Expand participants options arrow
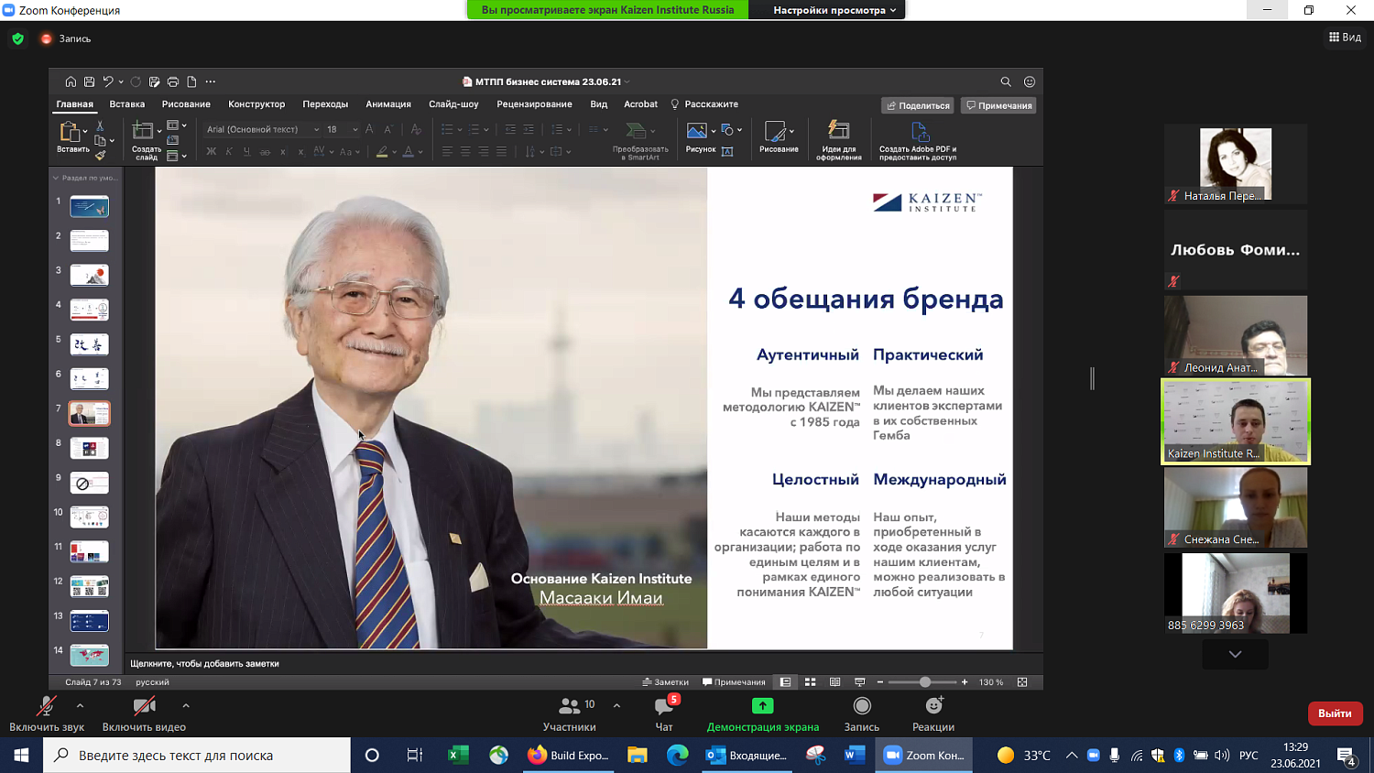This screenshot has height=773, width=1374. click(x=616, y=705)
